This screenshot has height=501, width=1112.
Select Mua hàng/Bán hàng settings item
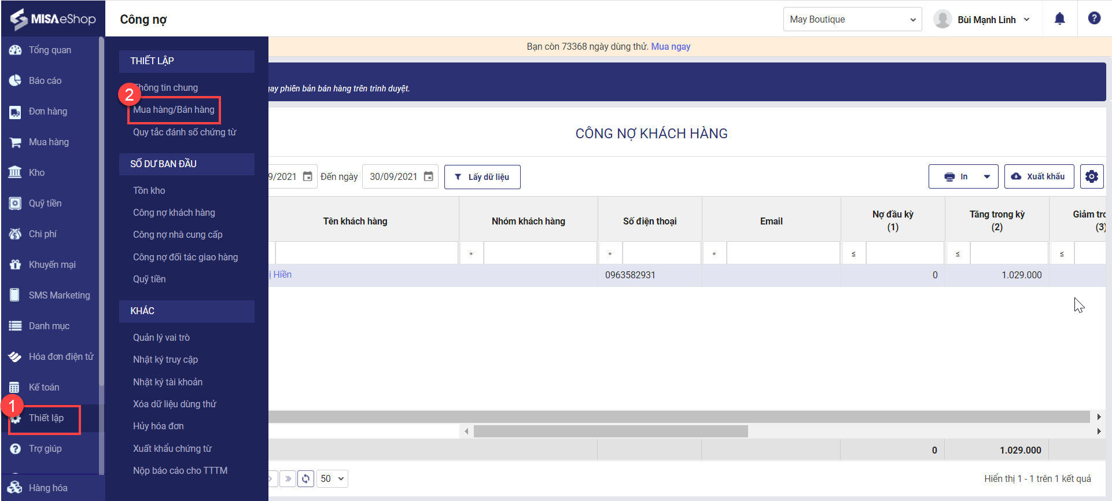tap(174, 110)
